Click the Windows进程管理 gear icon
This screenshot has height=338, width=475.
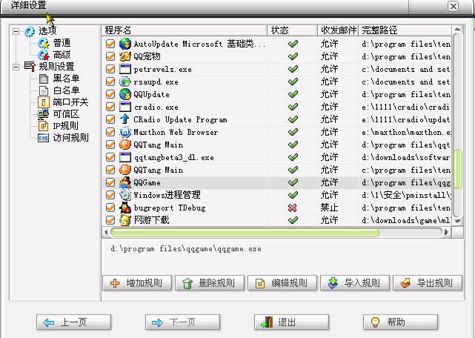(124, 195)
